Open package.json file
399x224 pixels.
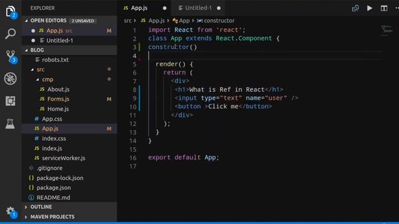(x=54, y=188)
